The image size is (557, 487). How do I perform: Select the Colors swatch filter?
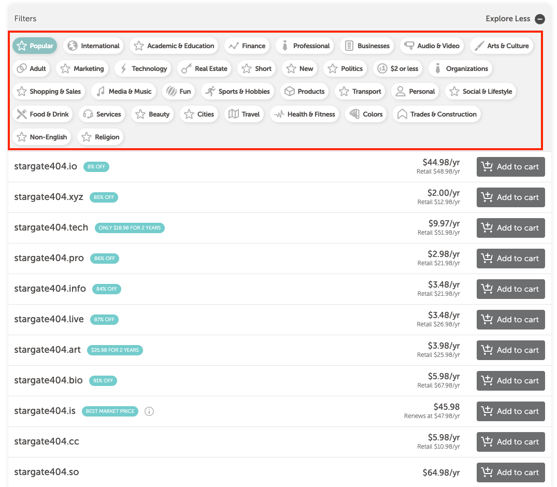pos(366,114)
